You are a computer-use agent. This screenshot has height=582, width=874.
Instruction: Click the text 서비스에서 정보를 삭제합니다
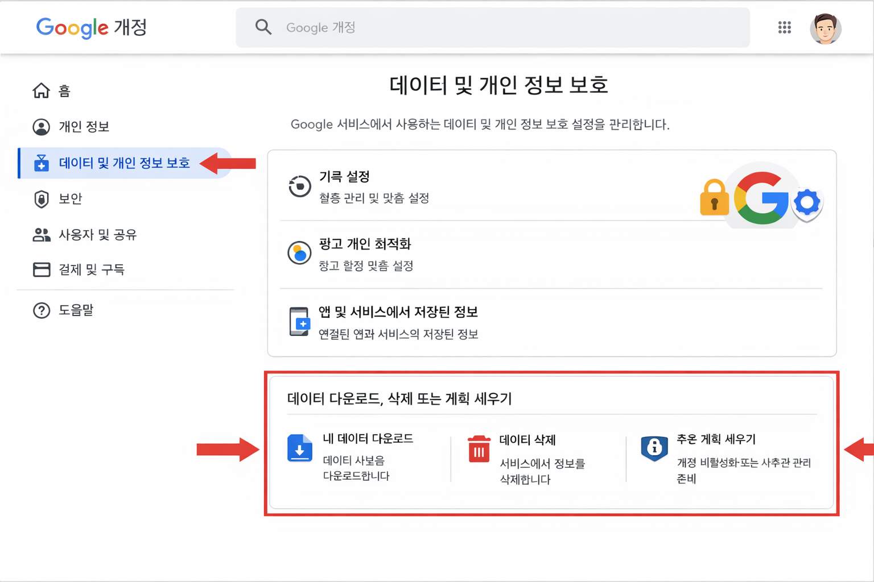coord(542,471)
